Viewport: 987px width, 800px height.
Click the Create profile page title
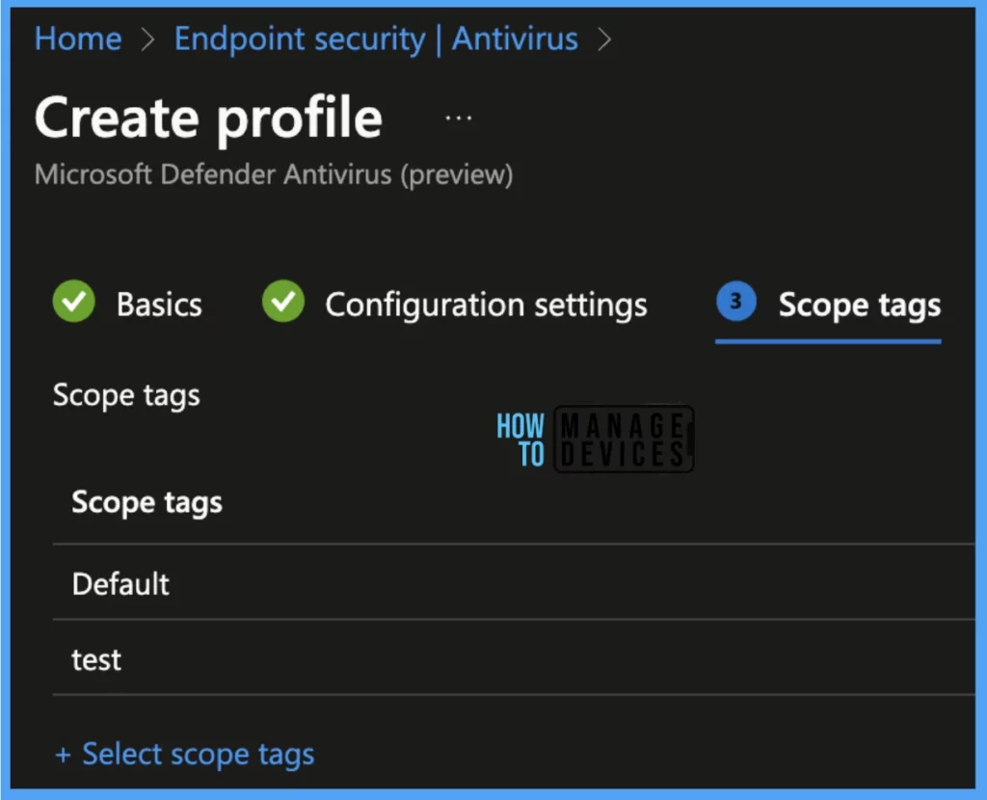click(x=208, y=119)
